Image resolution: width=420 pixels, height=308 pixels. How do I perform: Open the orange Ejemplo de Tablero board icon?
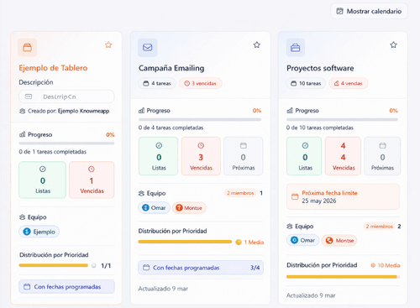click(x=27, y=47)
